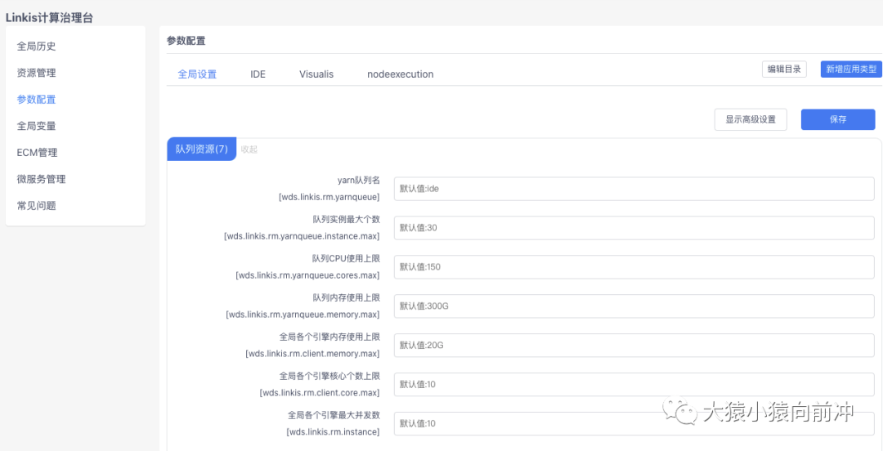Focus 队列实例最大个数 input field
Image resolution: width=883 pixels, height=451 pixels.
click(x=634, y=228)
